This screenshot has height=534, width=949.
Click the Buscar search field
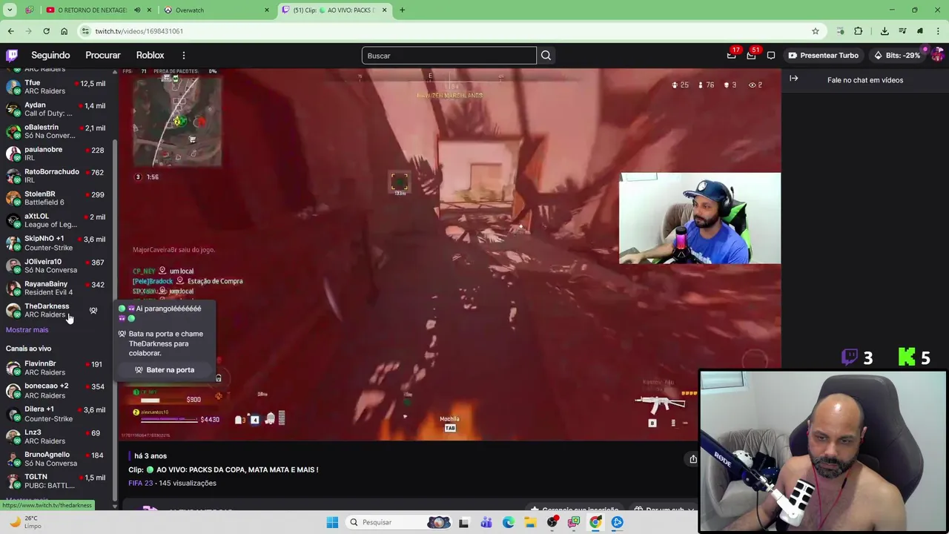coord(449,56)
